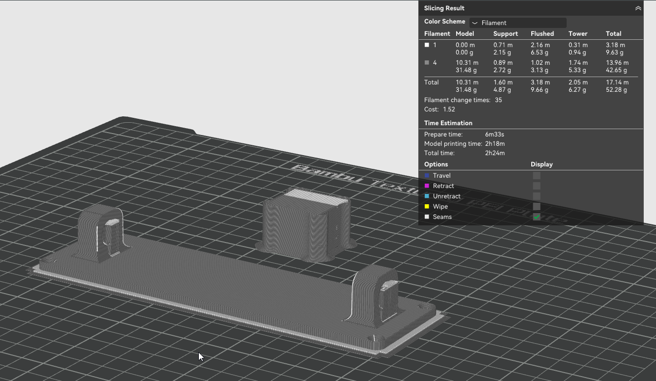Click the Slicing Result panel title
The height and width of the screenshot is (381, 656).
pos(444,8)
